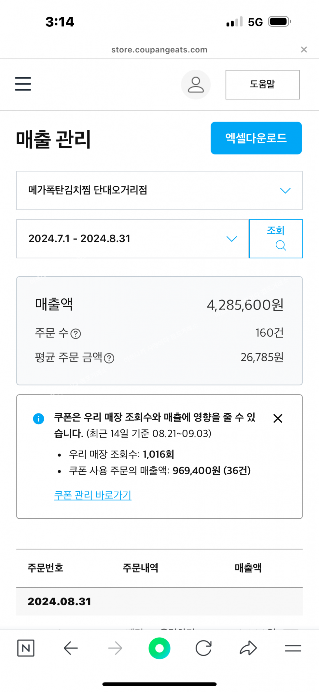The width and height of the screenshot is (319, 692).
Task: Go back with the browser back arrow
Action: click(71, 648)
